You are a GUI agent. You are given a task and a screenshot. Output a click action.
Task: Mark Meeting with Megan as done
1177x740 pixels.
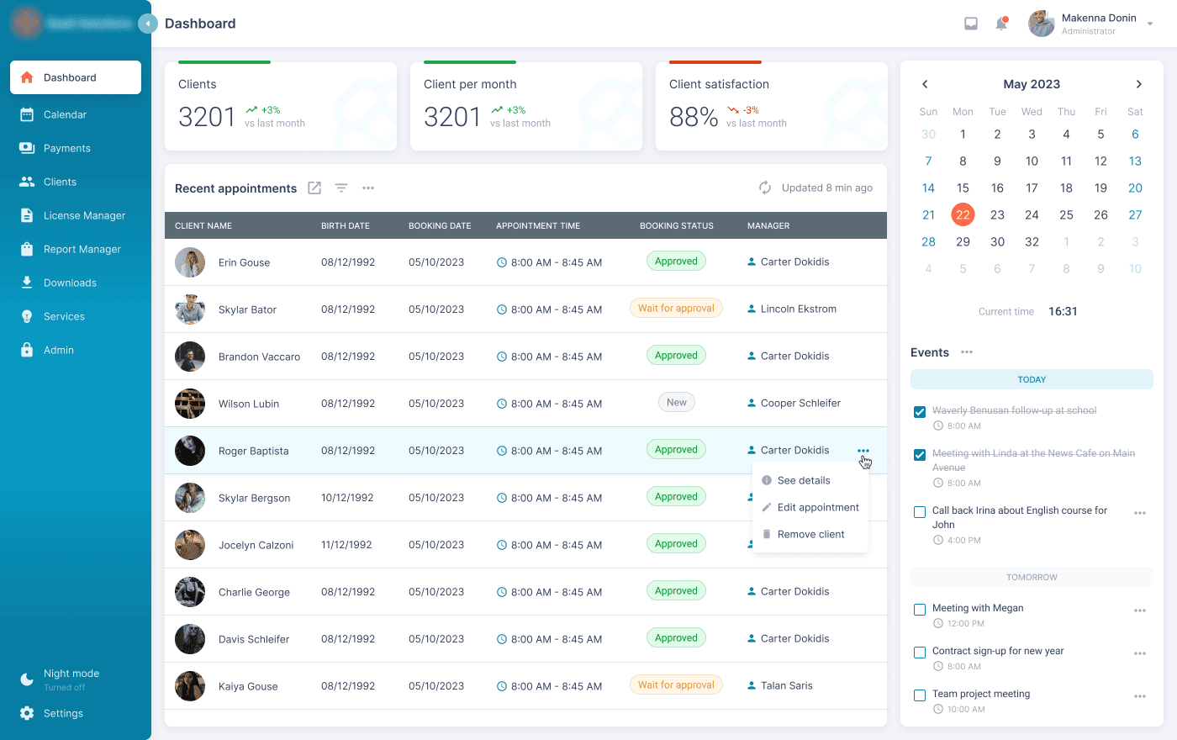(920, 610)
